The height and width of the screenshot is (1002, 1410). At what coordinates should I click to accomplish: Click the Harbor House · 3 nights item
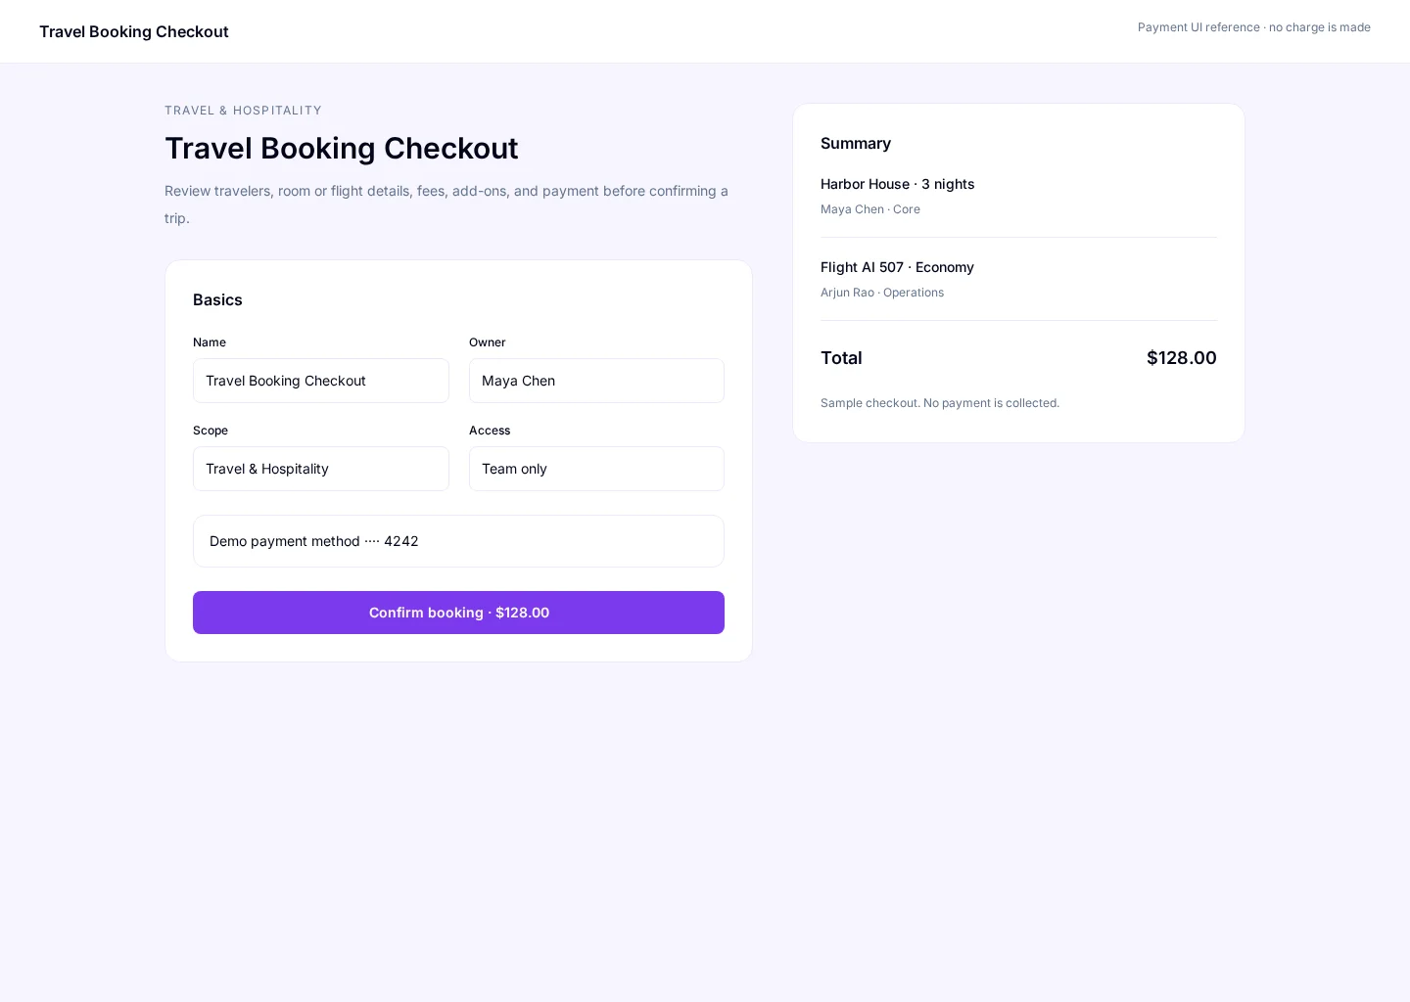(x=898, y=184)
